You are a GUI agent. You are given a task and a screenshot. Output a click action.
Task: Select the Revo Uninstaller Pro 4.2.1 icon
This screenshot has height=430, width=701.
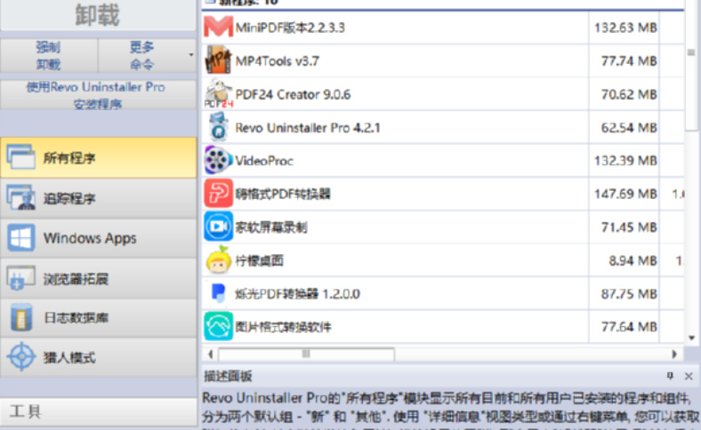[217, 127]
